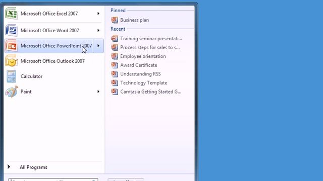Select Microsoft Office Outlook 2007 entry
Viewport: 323px width, 181px height.
[x=52, y=61]
